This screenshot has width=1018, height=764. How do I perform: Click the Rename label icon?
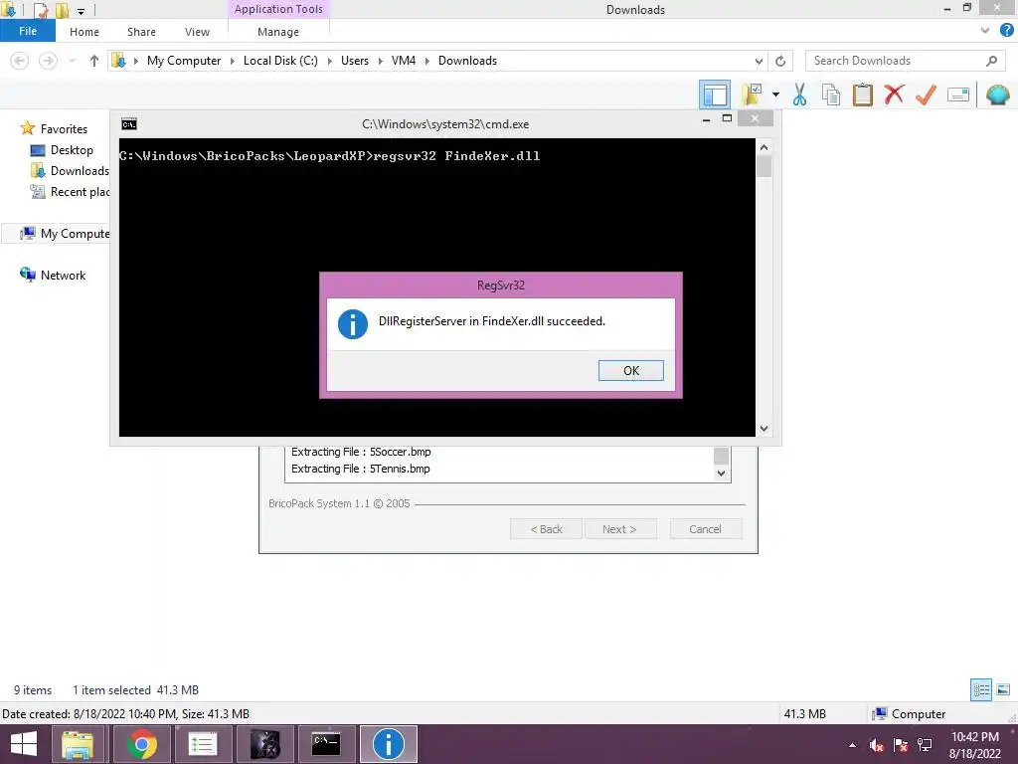(x=958, y=95)
